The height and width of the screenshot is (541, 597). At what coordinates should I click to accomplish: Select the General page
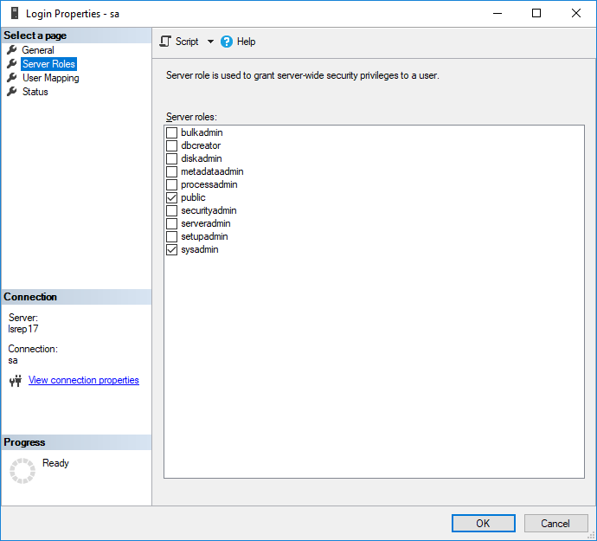(x=38, y=50)
